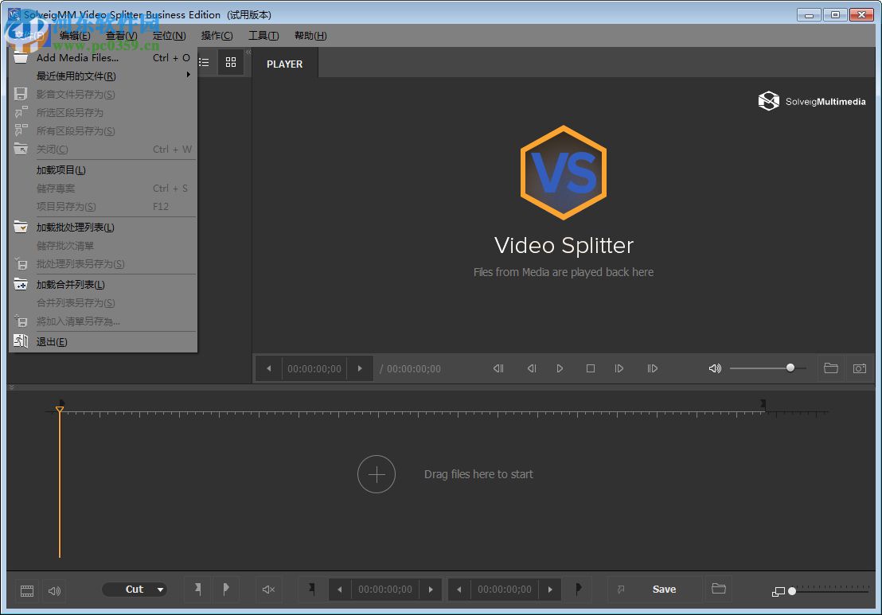Click the Save button

(x=665, y=589)
